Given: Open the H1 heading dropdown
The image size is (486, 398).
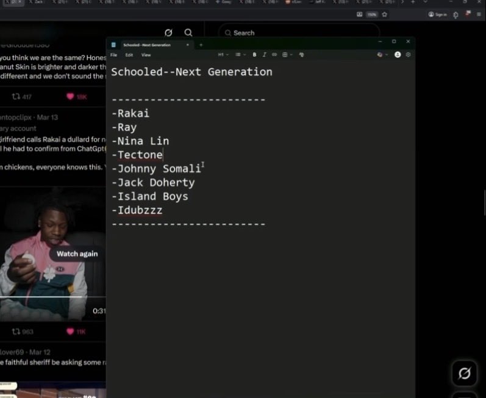Looking at the screenshot, I should pos(223,54).
